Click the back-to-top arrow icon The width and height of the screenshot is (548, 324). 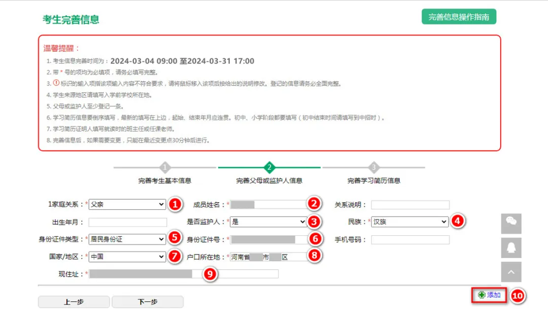point(511,272)
